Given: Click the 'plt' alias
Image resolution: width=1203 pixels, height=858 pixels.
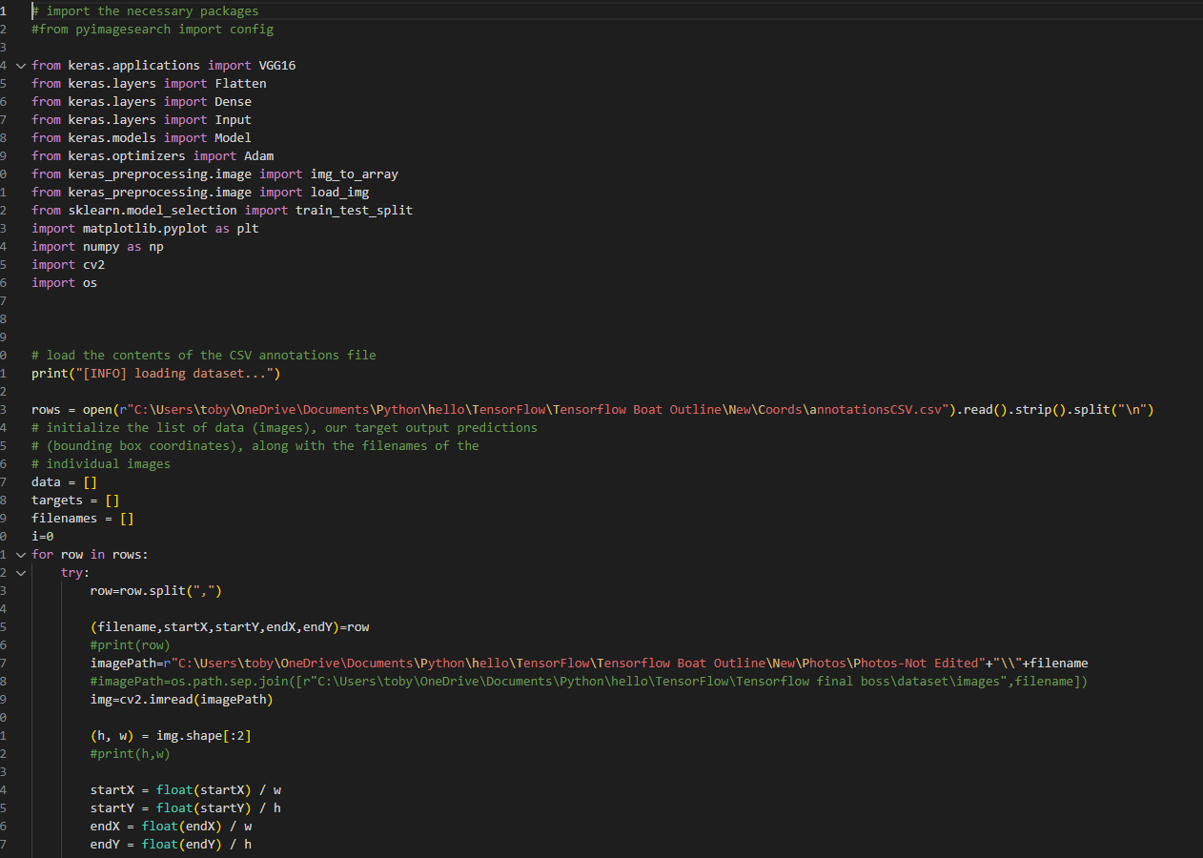Looking at the screenshot, I should pos(248,229).
